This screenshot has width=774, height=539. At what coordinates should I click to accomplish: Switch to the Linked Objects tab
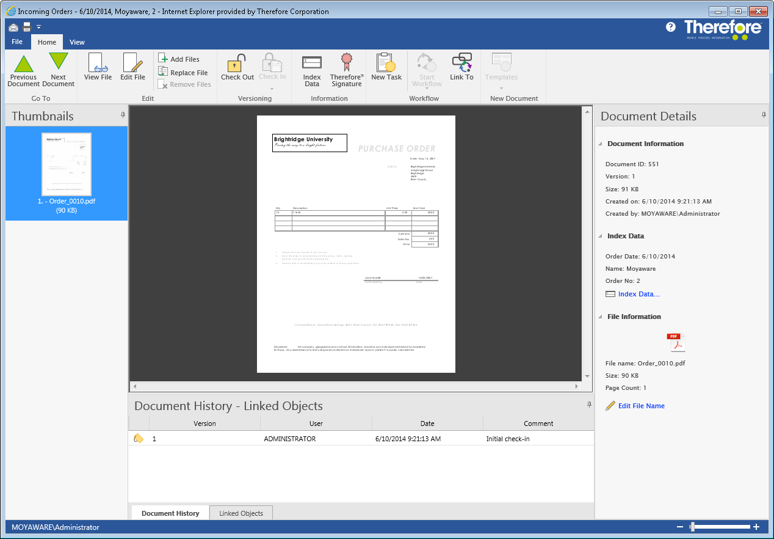(x=241, y=513)
